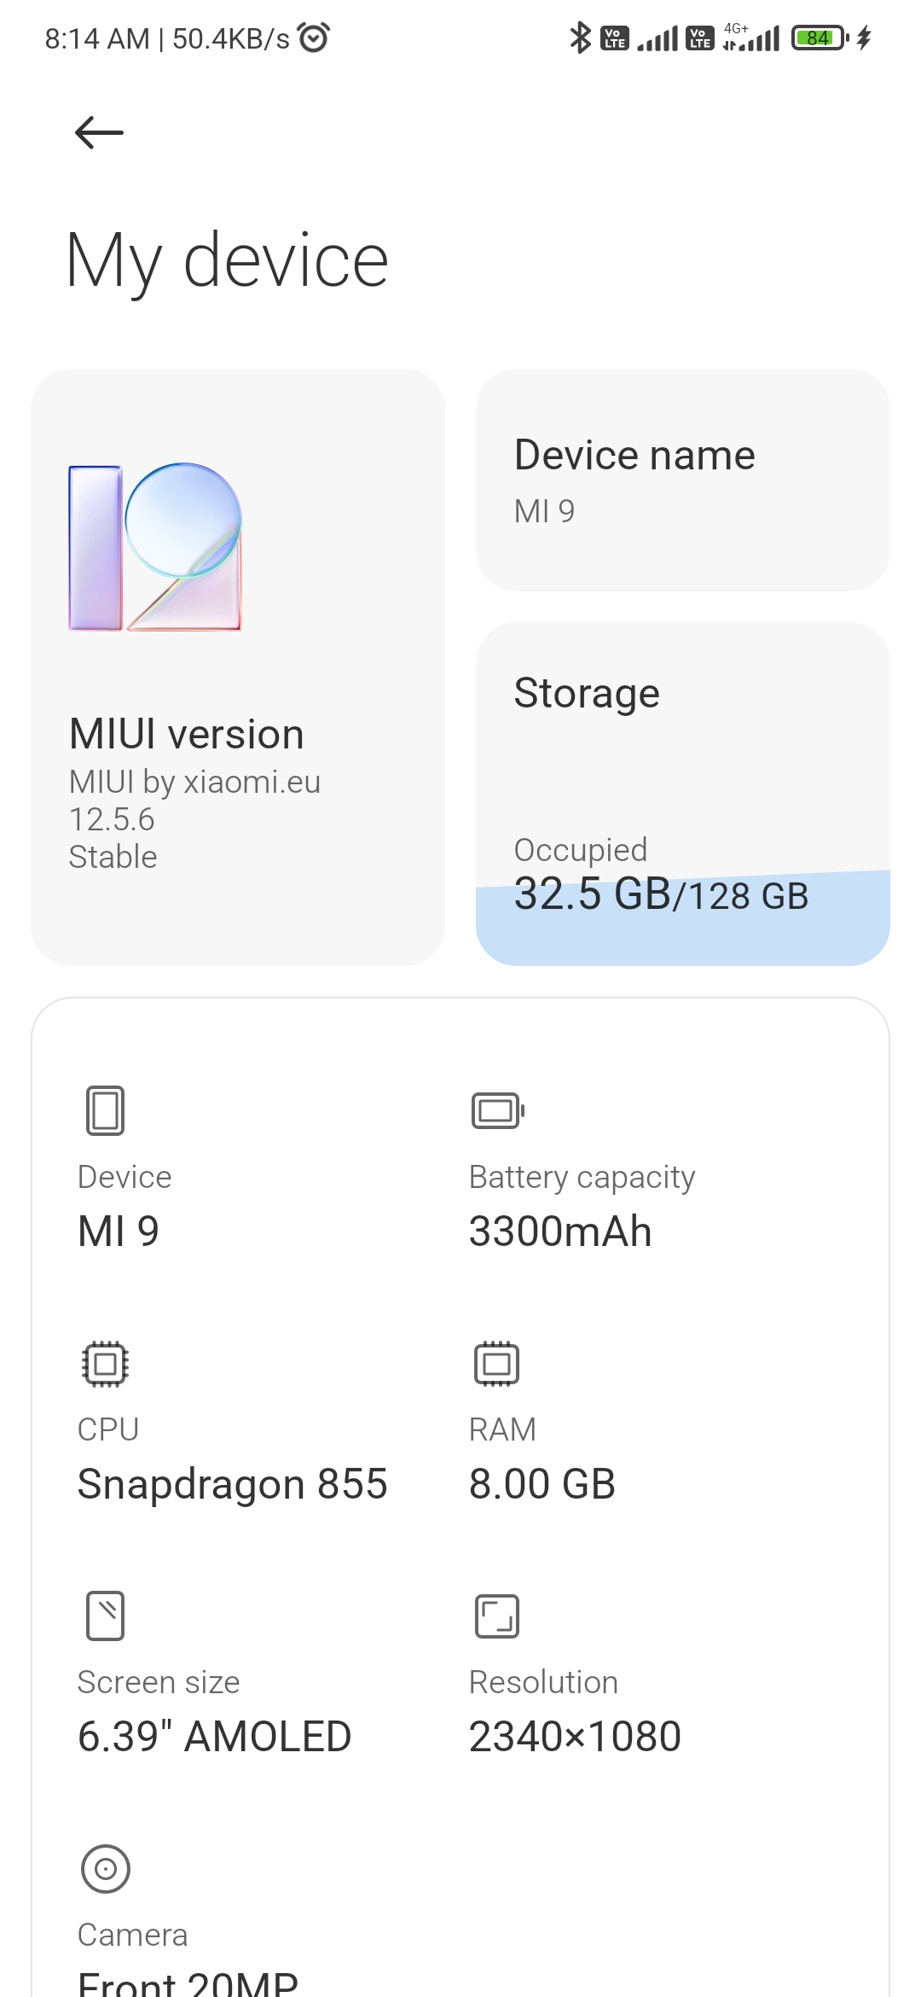
Task: Tap the battery indicator showing 84
Action: 819,38
